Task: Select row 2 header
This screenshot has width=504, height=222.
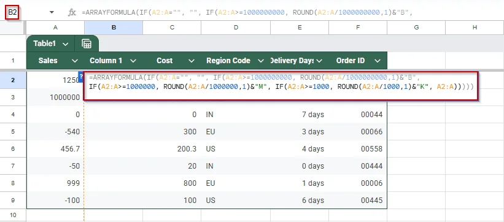Action: [13, 80]
